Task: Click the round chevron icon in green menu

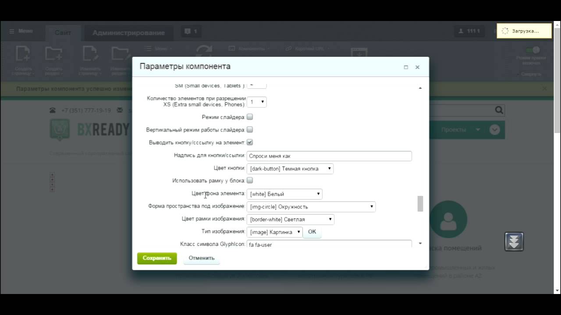Action: 494,130
